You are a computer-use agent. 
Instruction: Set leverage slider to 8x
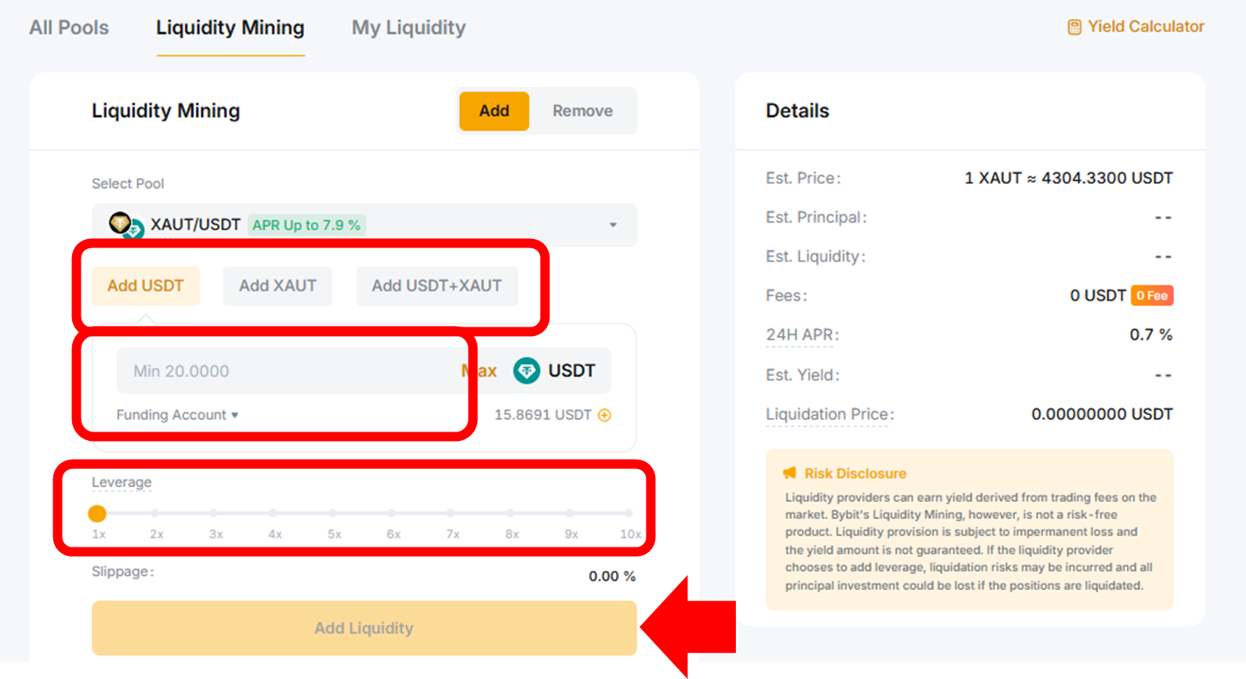click(510, 514)
